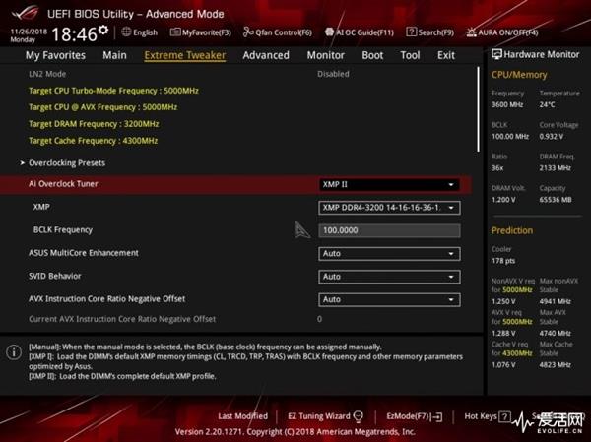
Task: Open the SVID Behavior dropdown
Action: (389, 277)
